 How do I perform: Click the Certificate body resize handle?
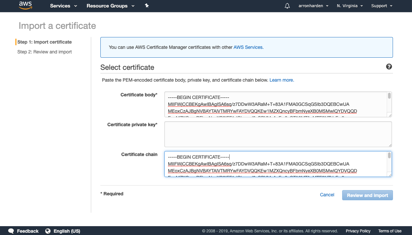[389, 115]
